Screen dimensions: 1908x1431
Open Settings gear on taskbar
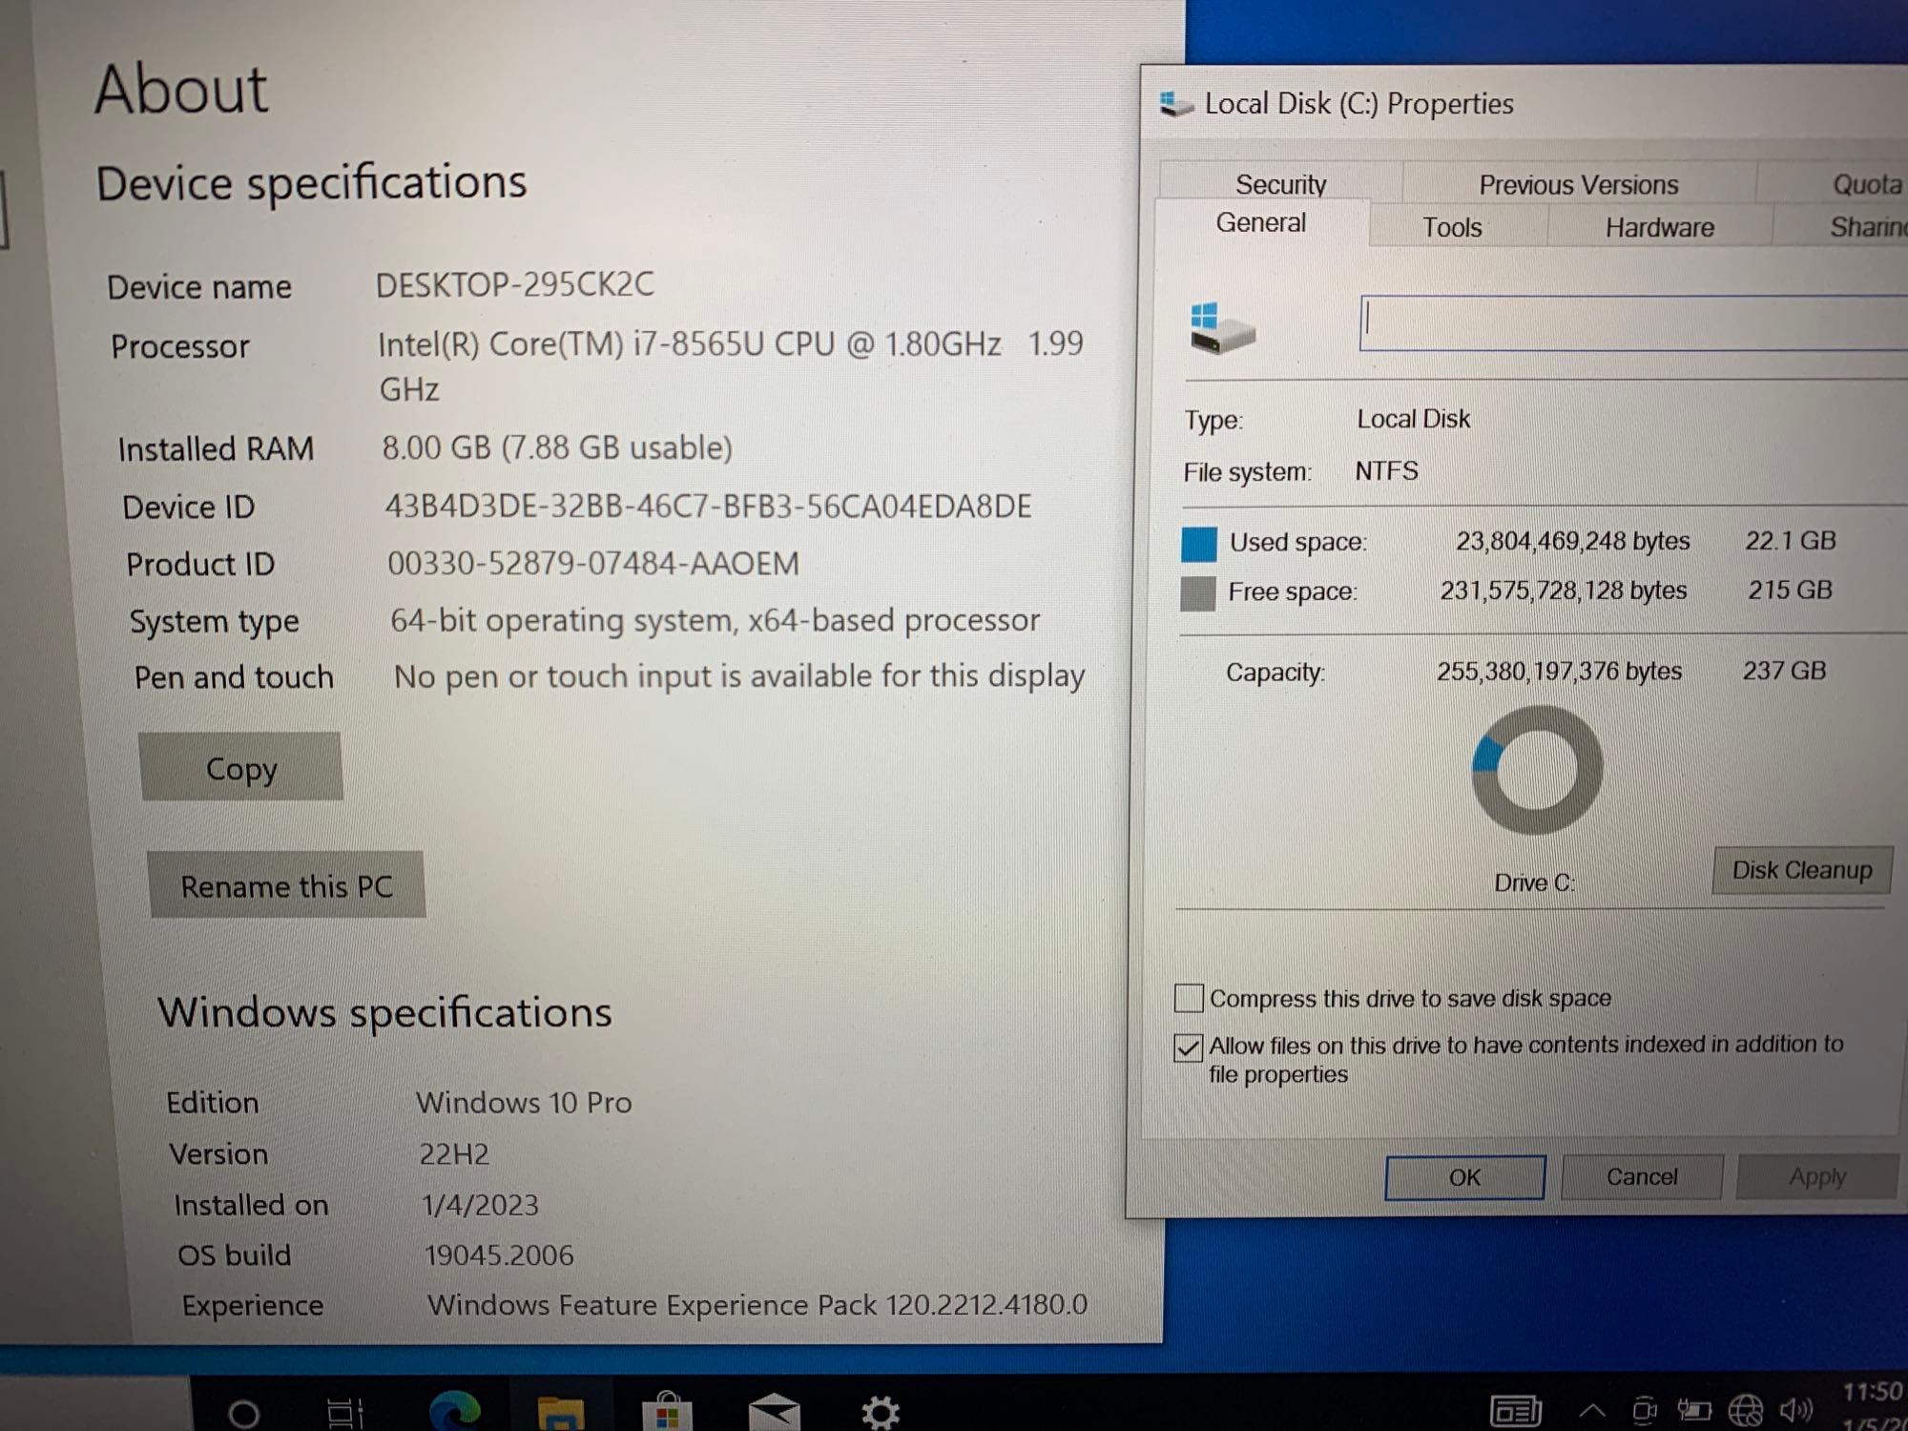tap(880, 1413)
